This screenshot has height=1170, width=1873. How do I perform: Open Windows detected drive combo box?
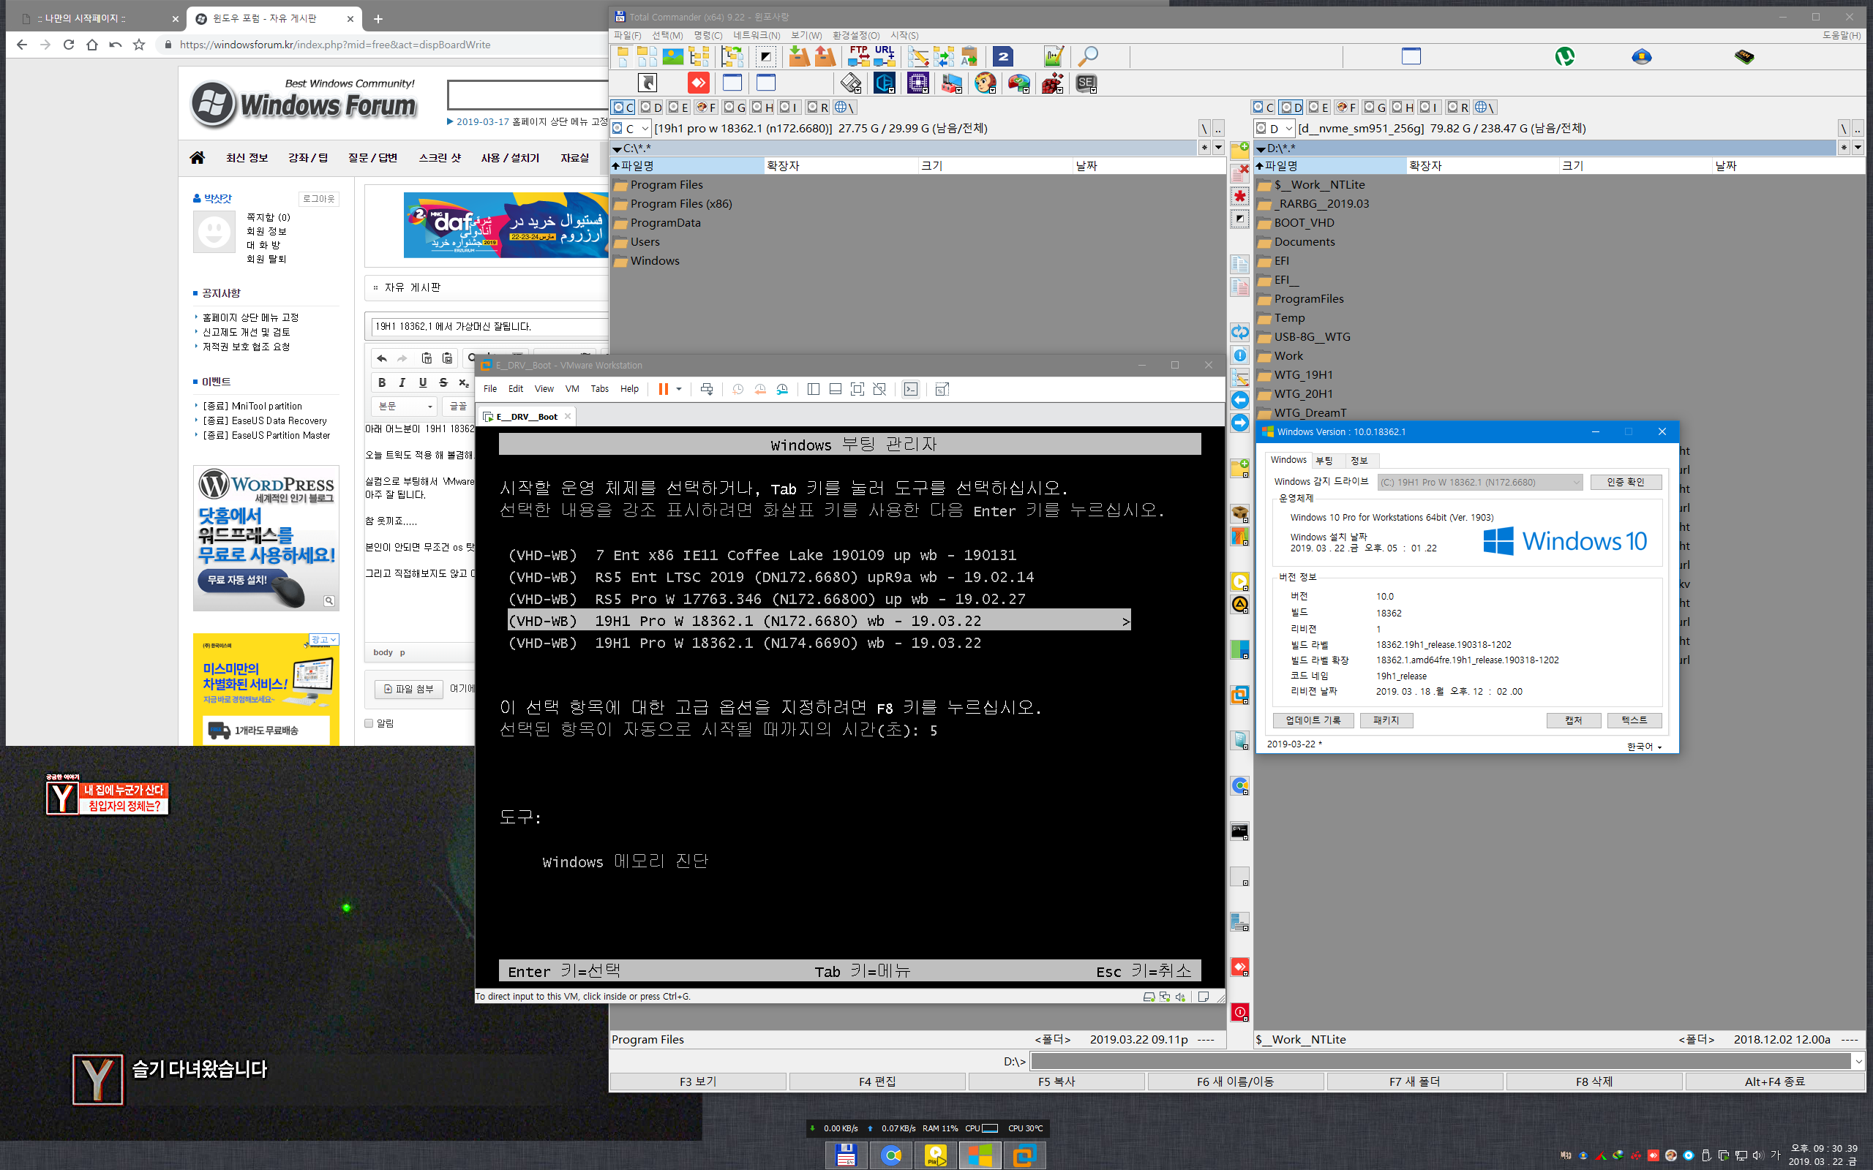pyautogui.click(x=1479, y=482)
